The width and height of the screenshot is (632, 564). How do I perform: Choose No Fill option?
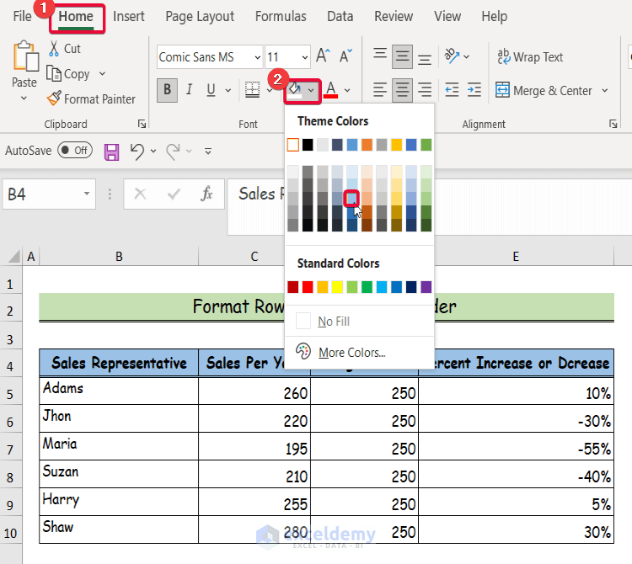(x=359, y=322)
